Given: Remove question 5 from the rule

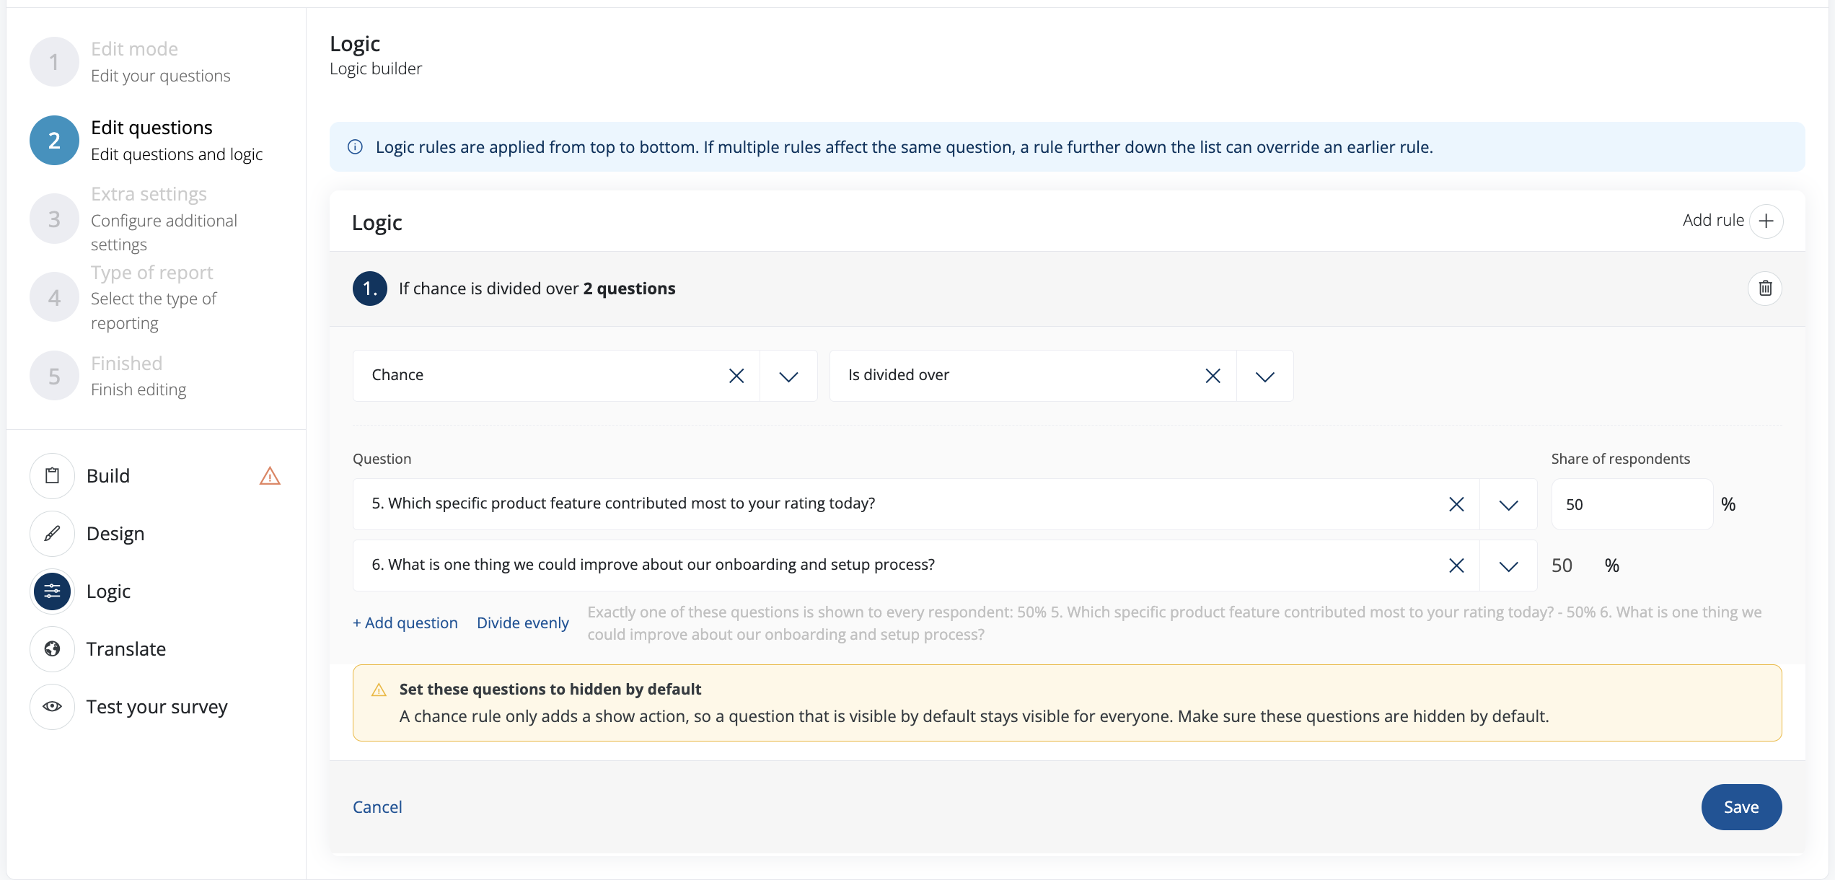Looking at the screenshot, I should [1456, 504].
